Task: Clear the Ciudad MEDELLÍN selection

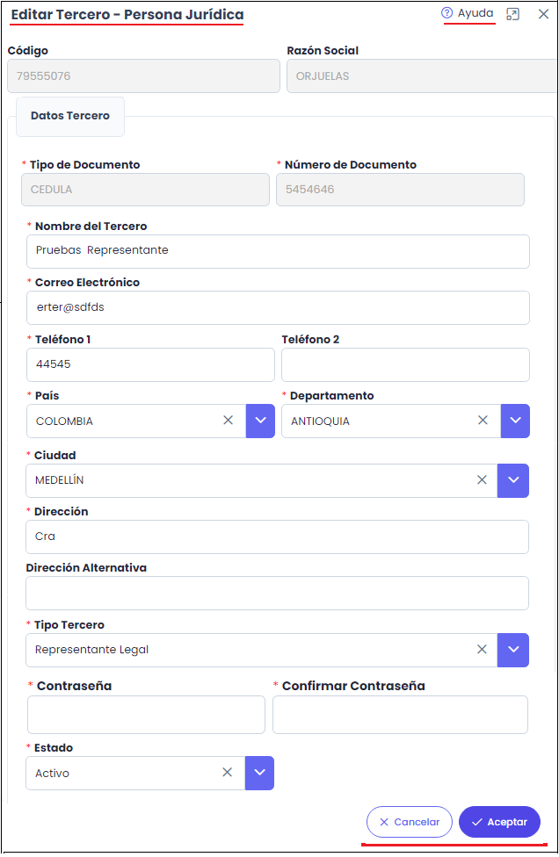Action: pyautogui.click(x=482, y=480)
